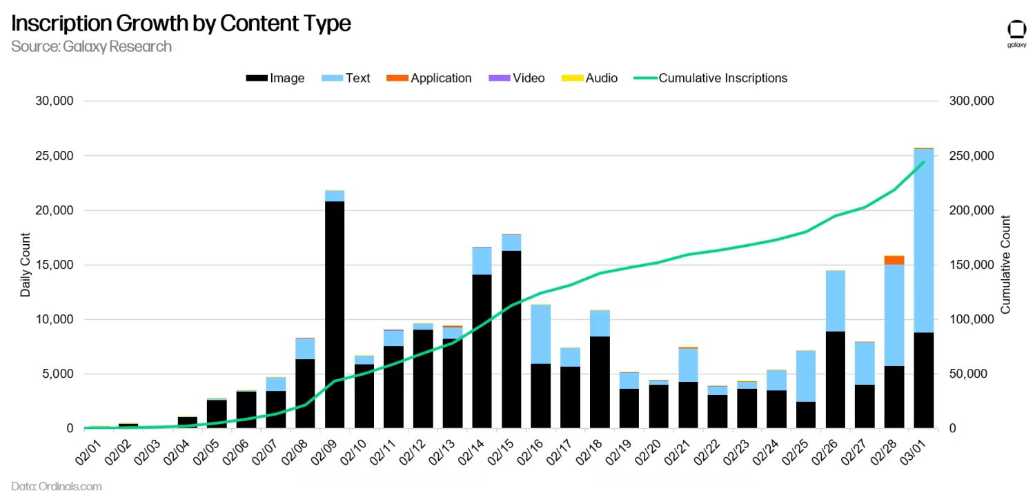This screenshot has width=1035, height=504.
Task: Toggle the Application legend entry
Action: pos(429,78)
